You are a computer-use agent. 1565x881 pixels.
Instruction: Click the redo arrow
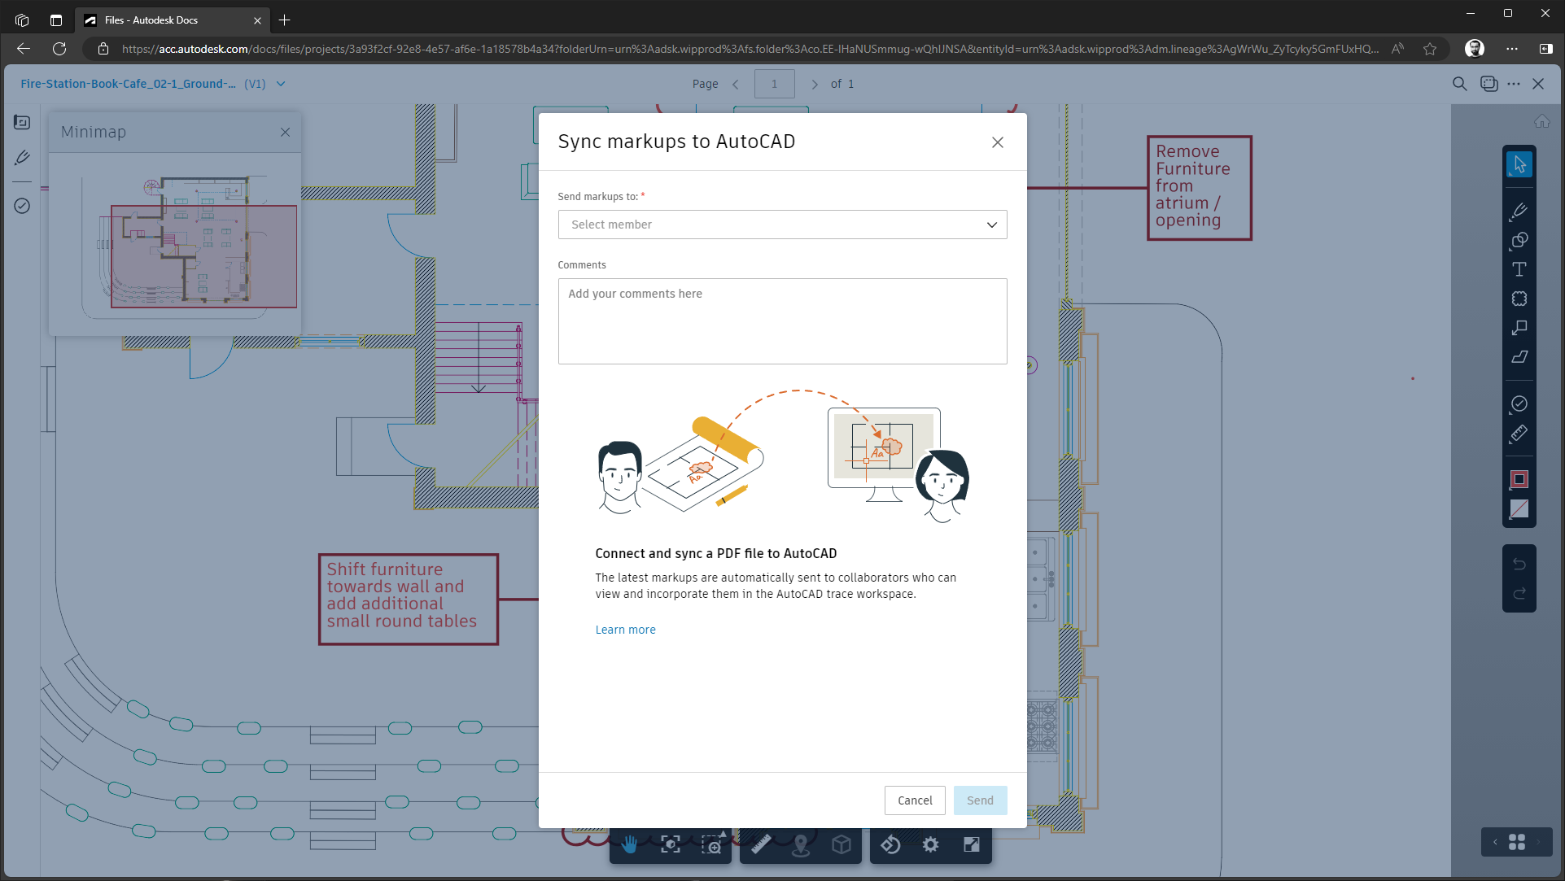[x=1519, y=594]
